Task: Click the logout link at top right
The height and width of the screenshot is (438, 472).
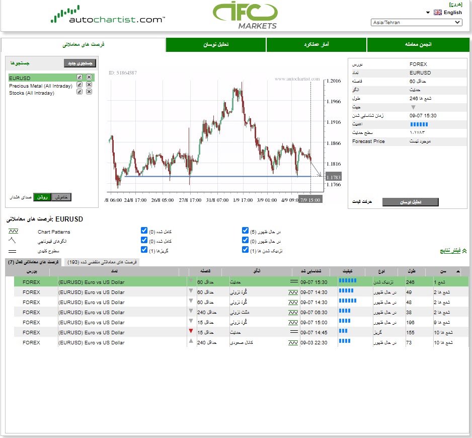Action: point(455,4)
